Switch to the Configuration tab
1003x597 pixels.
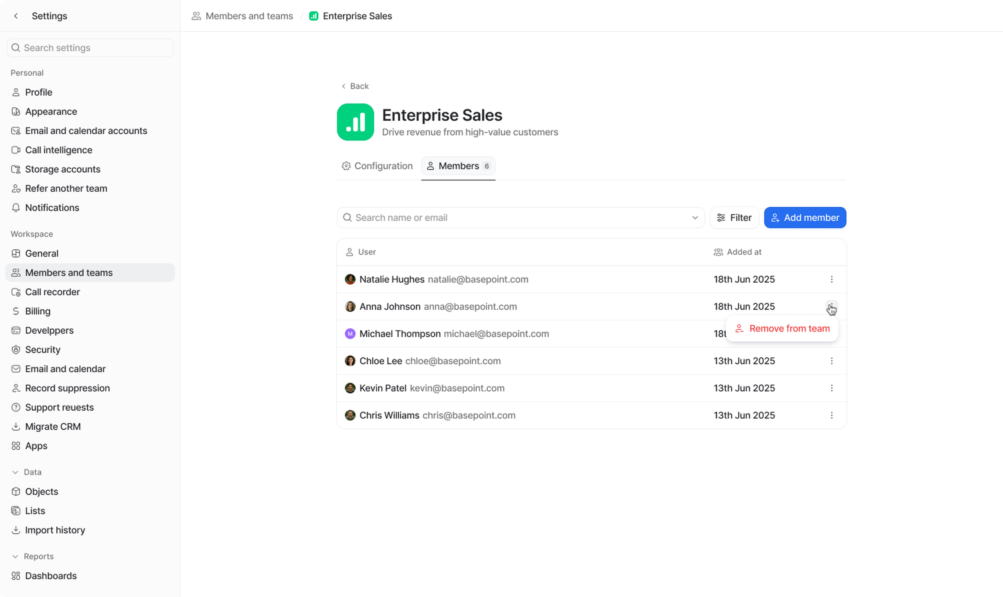coord(377,166)
